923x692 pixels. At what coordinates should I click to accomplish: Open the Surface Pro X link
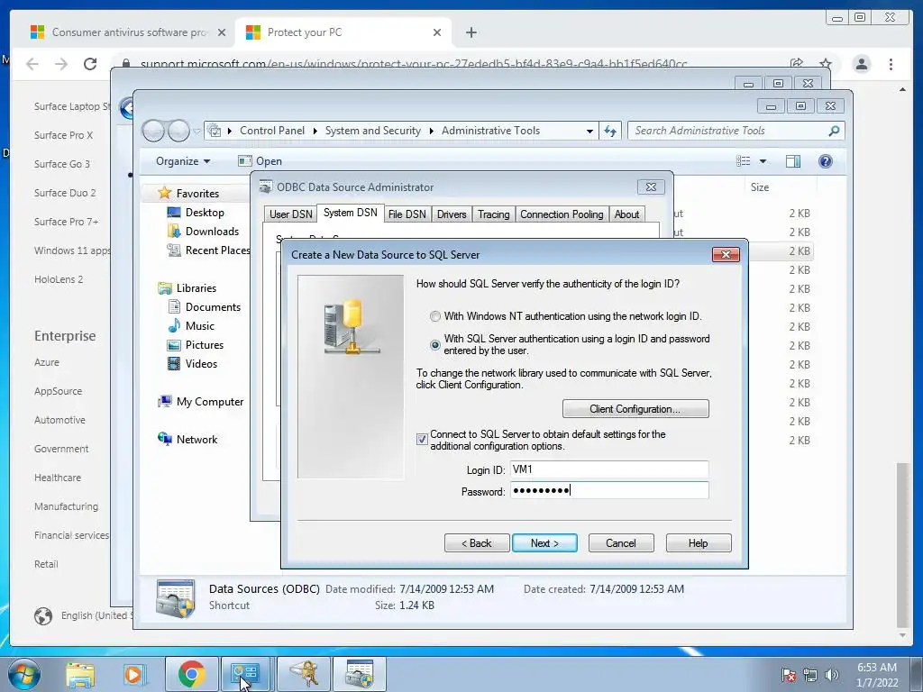coord(64,135)
